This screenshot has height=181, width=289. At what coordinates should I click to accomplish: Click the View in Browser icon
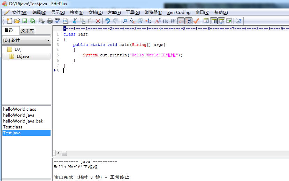(65, 21)
